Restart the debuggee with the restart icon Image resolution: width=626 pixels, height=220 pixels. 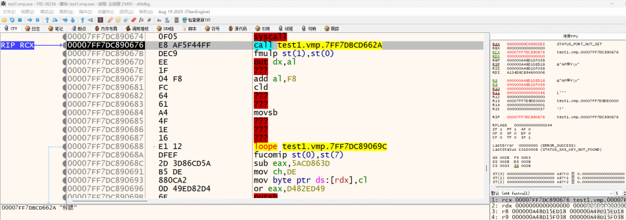12,20
